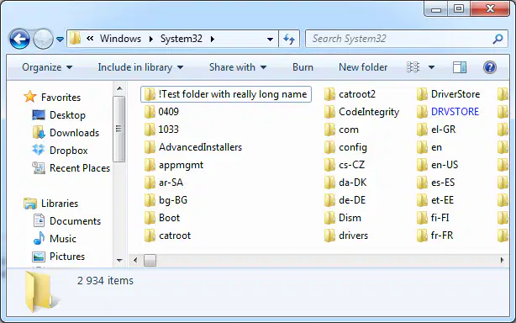Open Recent Places in Favorites
Viewport: 516px width, 323px height.
click(x=71, y=168)
